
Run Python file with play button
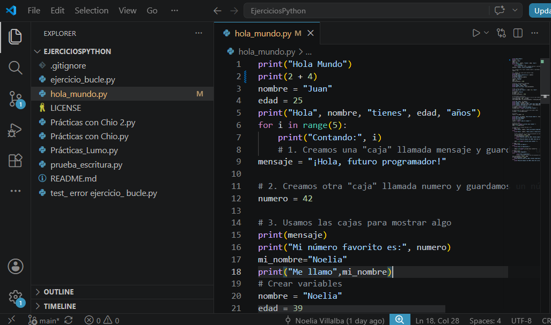[476, 33]
